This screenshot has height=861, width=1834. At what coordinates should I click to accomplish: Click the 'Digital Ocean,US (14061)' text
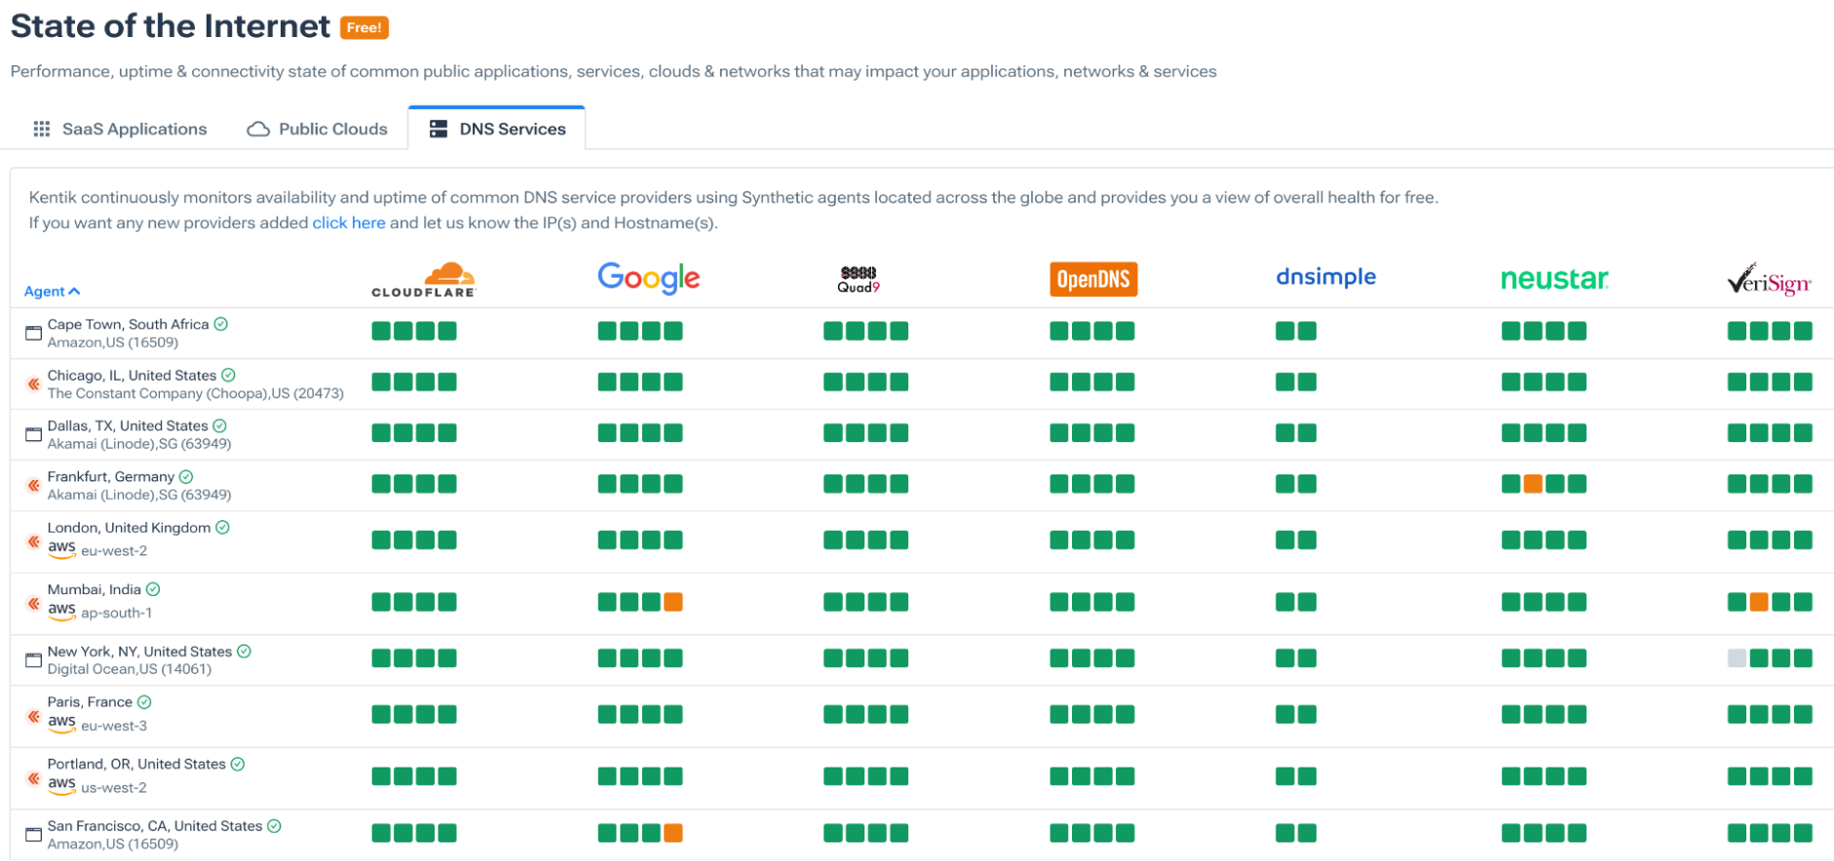click(130, 669)
